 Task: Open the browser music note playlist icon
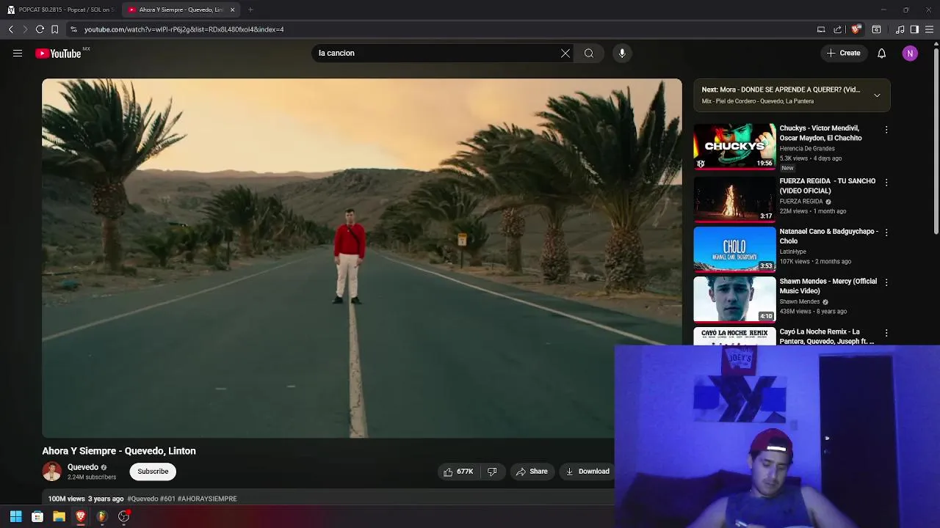click(x=900, y=29)
